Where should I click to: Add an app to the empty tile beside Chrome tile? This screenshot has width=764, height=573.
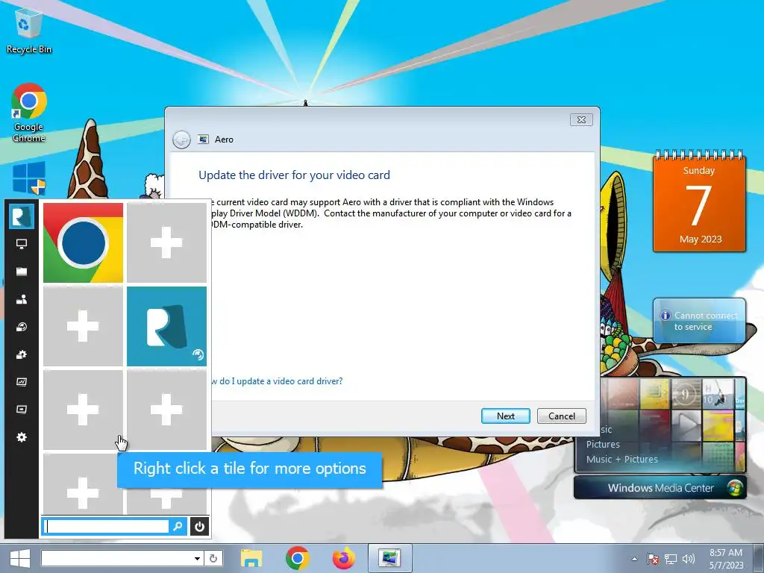point(166,242)
